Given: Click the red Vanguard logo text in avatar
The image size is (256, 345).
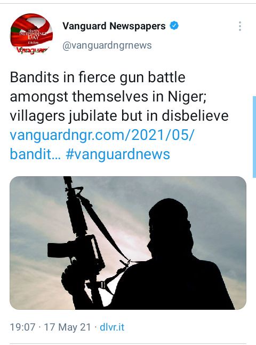Looking at the screenshot, I should tap(33, 50).
